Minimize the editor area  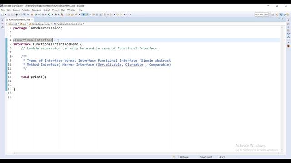pos(279,19)
